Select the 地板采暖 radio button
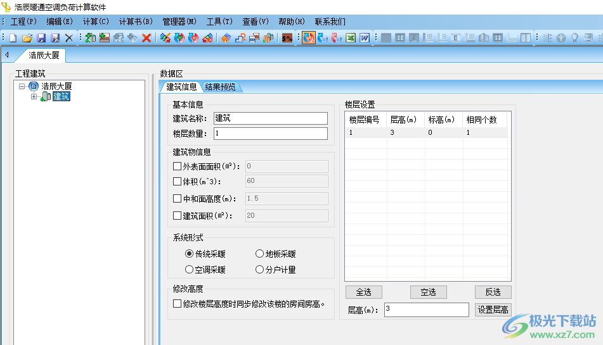 point(259,254)
